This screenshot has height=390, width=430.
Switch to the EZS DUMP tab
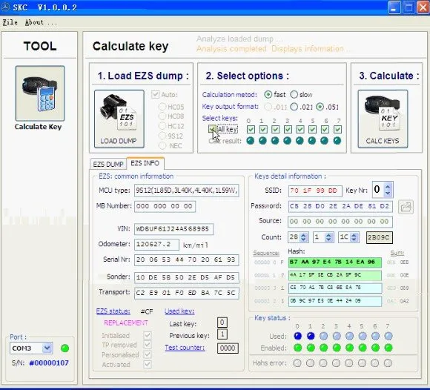tap(108, 165)
